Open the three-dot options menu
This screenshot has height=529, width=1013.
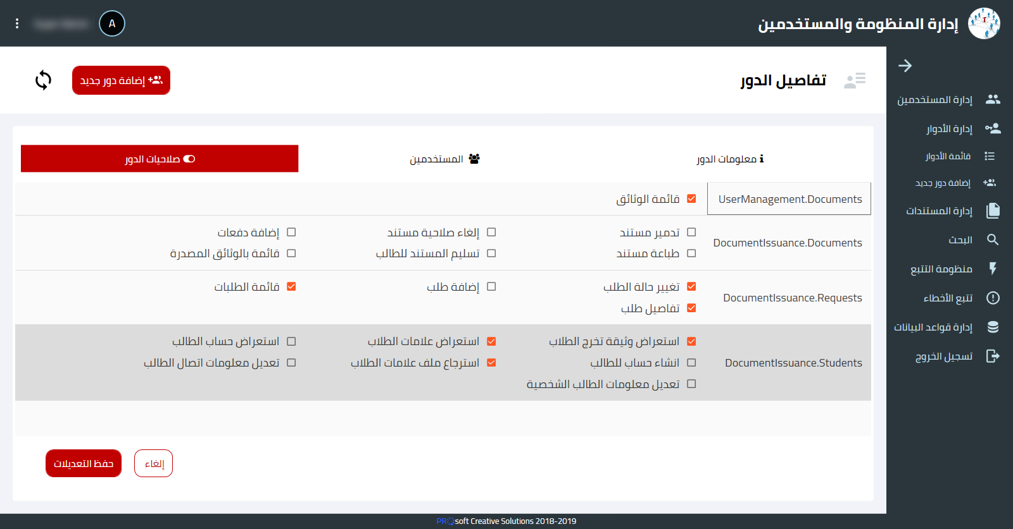pyautogui.click(x=17, y=23)
